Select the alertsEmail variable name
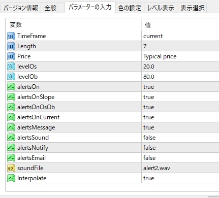 pos(32,158)
